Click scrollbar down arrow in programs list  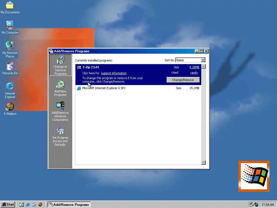tap(203, 162)
